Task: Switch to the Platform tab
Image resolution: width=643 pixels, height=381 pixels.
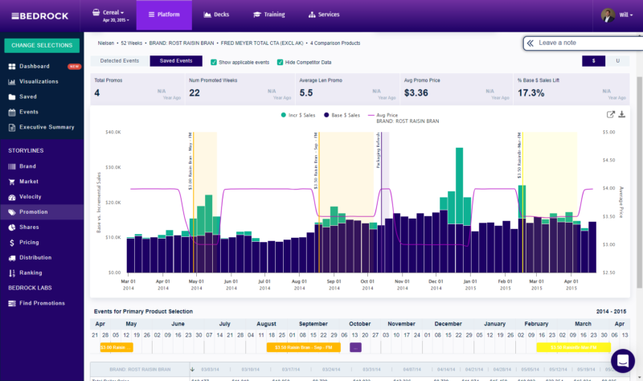Action: click(164, 14)
